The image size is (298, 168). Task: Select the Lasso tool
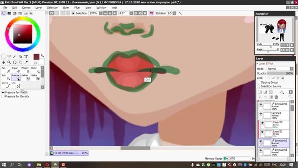click(x=9, y=56)
